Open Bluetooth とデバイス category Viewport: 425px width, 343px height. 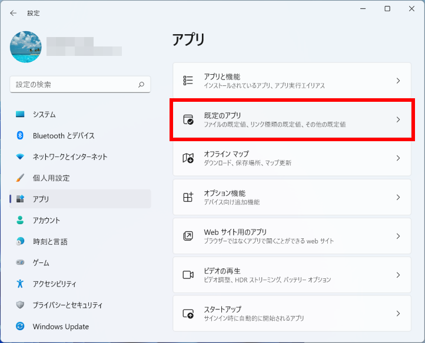coord(80,135)
